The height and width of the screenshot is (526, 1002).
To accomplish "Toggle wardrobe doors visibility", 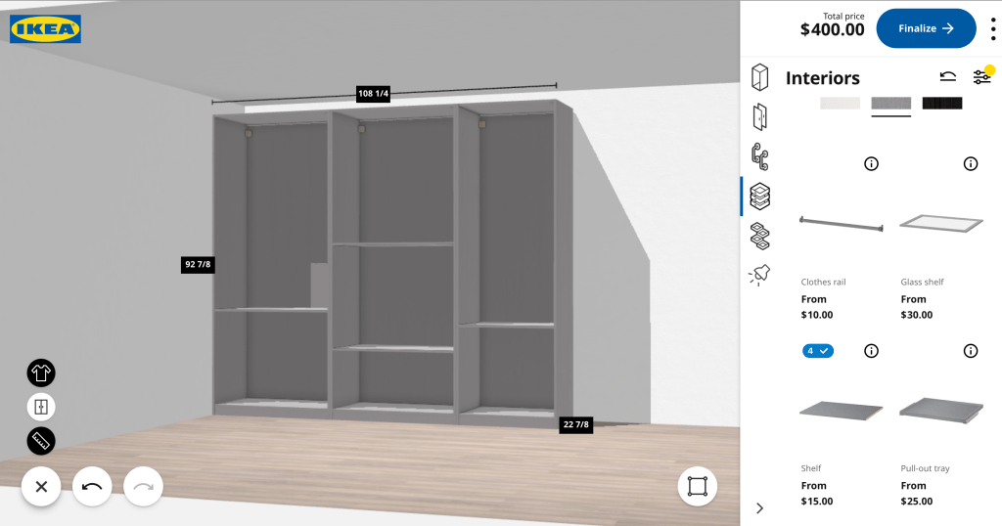I will [41, 407].
